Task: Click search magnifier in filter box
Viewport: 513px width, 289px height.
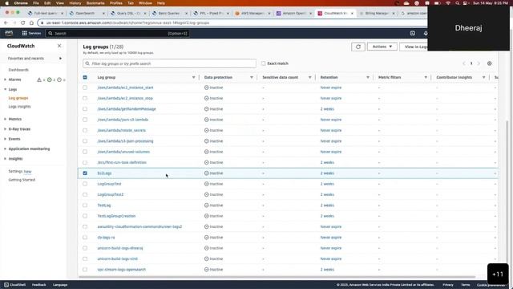Action: click(x=87, y=63)
